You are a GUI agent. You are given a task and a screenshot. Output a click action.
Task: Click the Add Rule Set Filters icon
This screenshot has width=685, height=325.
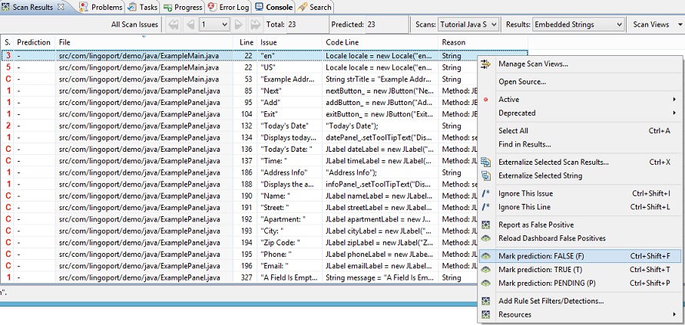click(x=485, y=301)
